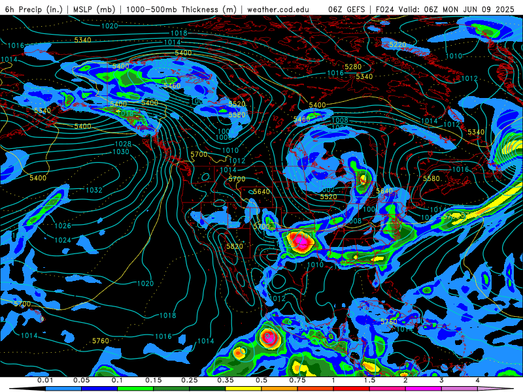Click the 1026 isobar label
Image resolution: width=523 pixels, height=392 pixels.
pos(63,225)
